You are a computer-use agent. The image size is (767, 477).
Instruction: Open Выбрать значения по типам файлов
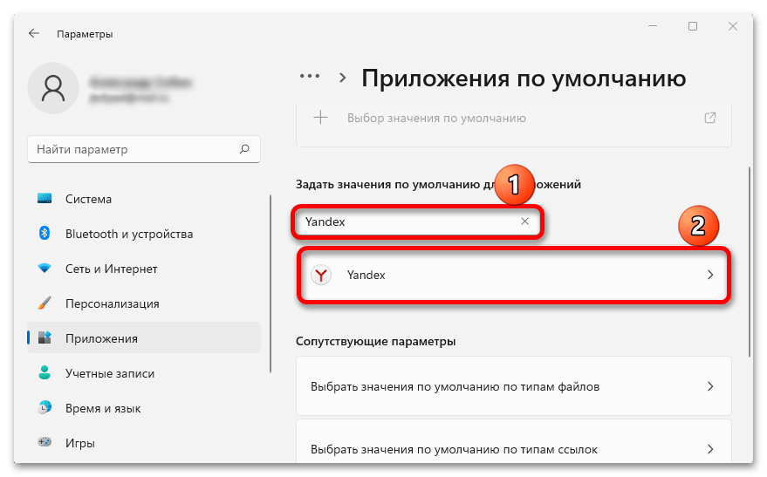pyautogui.click(x=514, y=386)
